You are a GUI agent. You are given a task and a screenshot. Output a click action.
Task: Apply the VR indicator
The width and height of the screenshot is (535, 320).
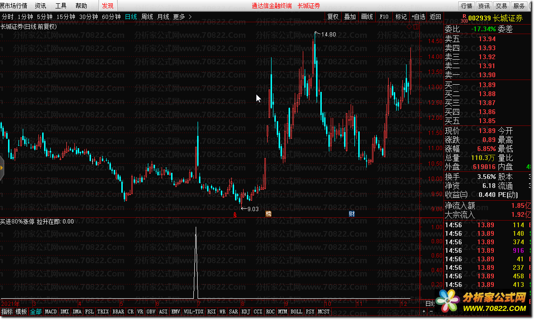click(x=140, y=311)
